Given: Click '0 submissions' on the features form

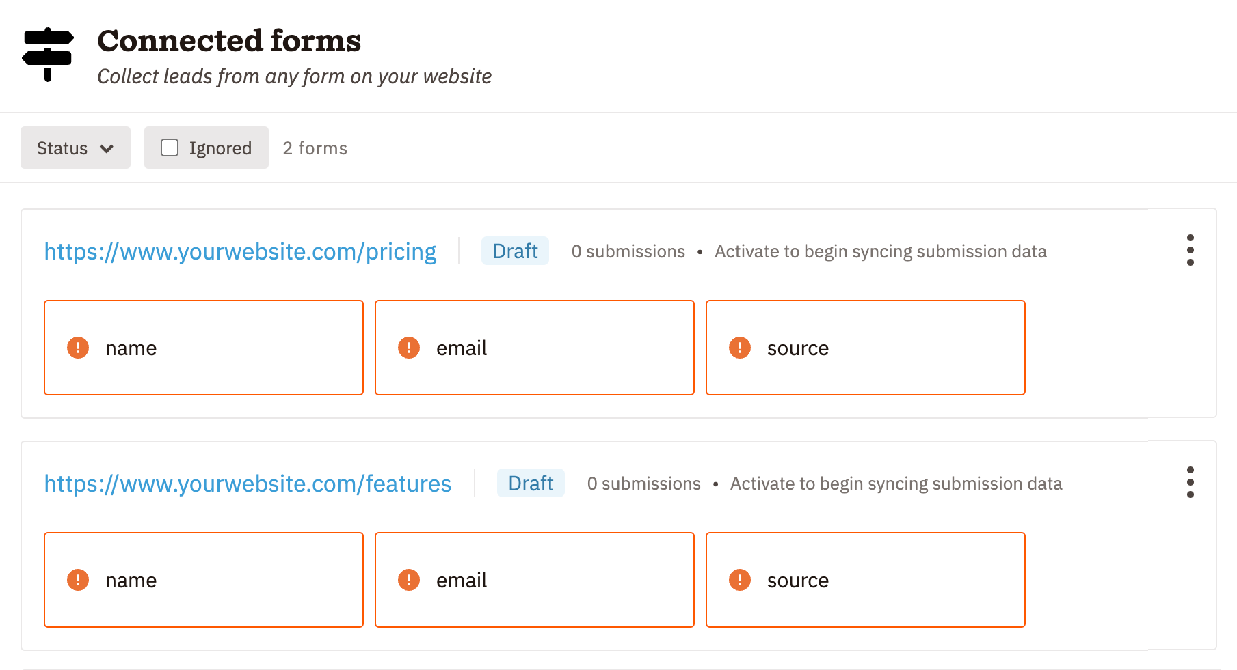Looking at the screenshot, I should click(x=644, y=484).
